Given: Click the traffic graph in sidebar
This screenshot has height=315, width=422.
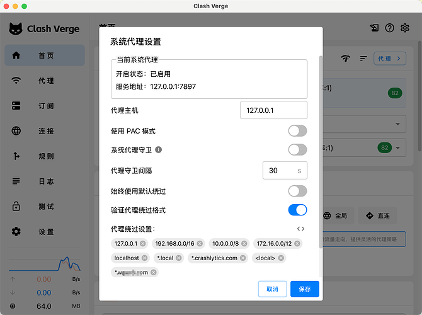Looking at the screenshot, I should tap(45, 263).
